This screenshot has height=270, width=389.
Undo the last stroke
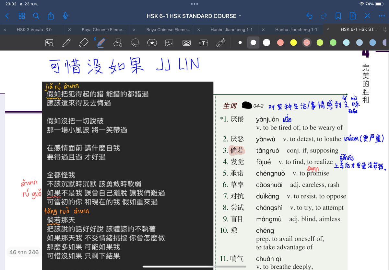309,16
